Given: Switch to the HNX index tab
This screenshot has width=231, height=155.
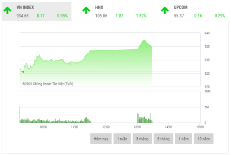Looking at the screenshot, I should point(114,11).
